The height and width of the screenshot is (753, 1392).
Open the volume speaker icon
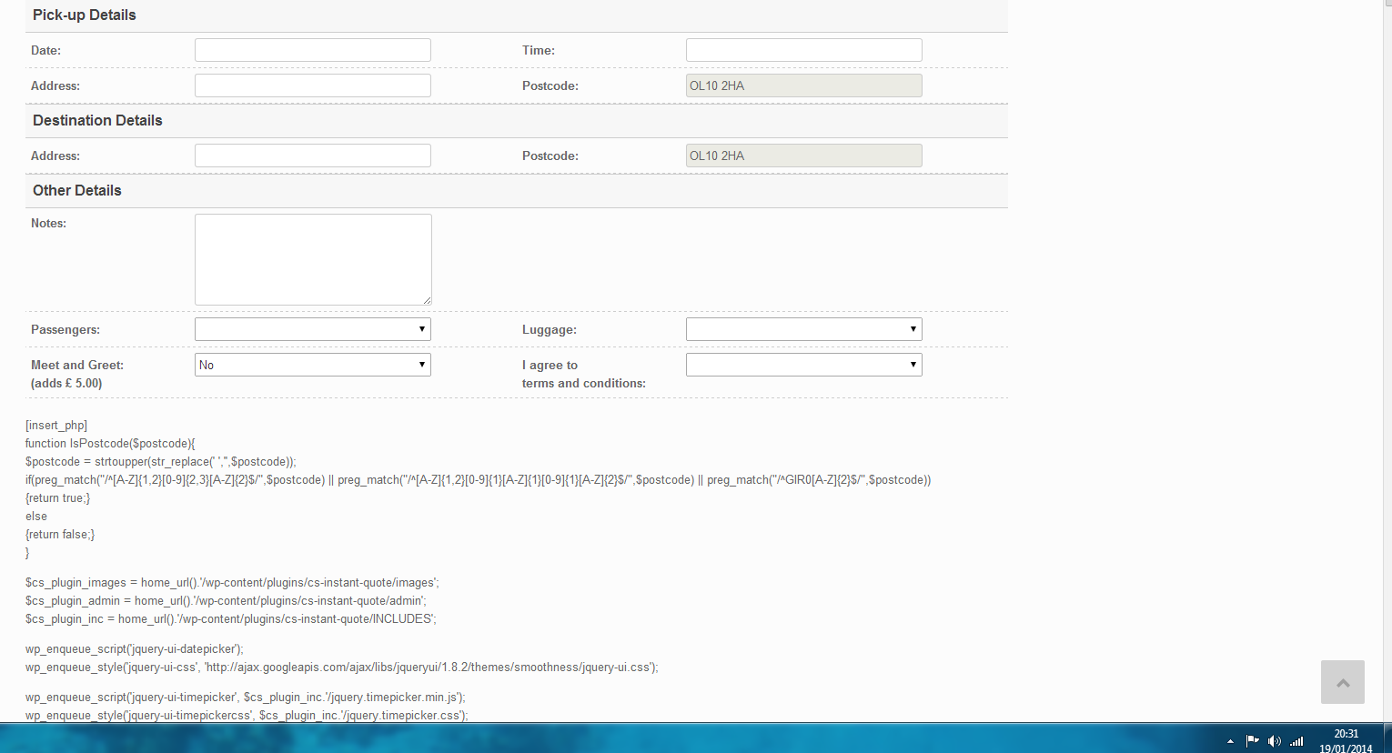click(x=1274, y=740)
